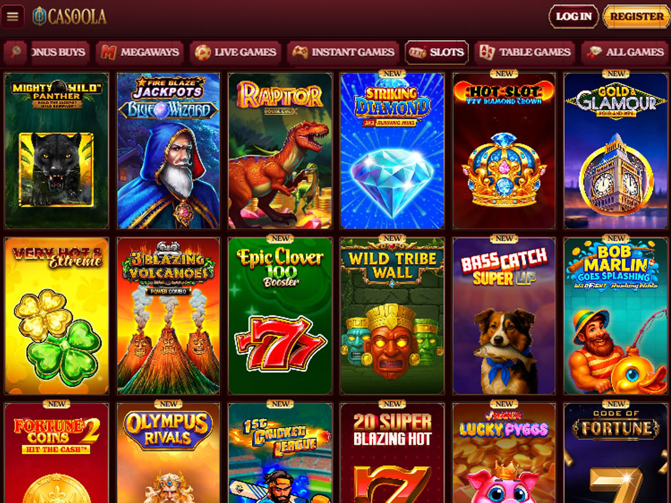Open the Mighty Wild Panther game
Viewport: 671px width, 503px height.
pyautogui.click(x=56, y=151)
